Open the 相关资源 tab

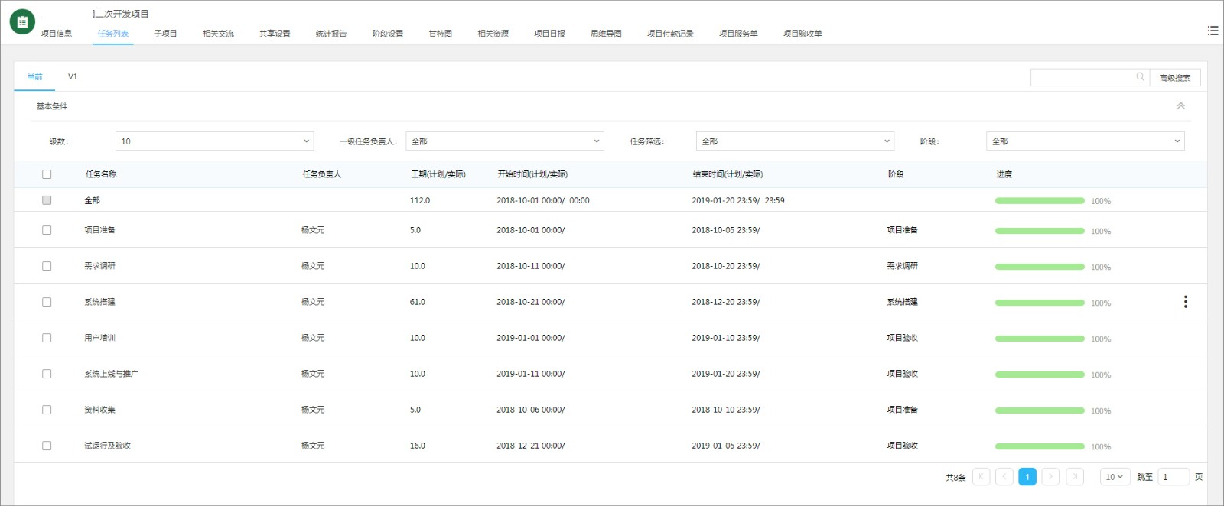(x=493, y=34)
